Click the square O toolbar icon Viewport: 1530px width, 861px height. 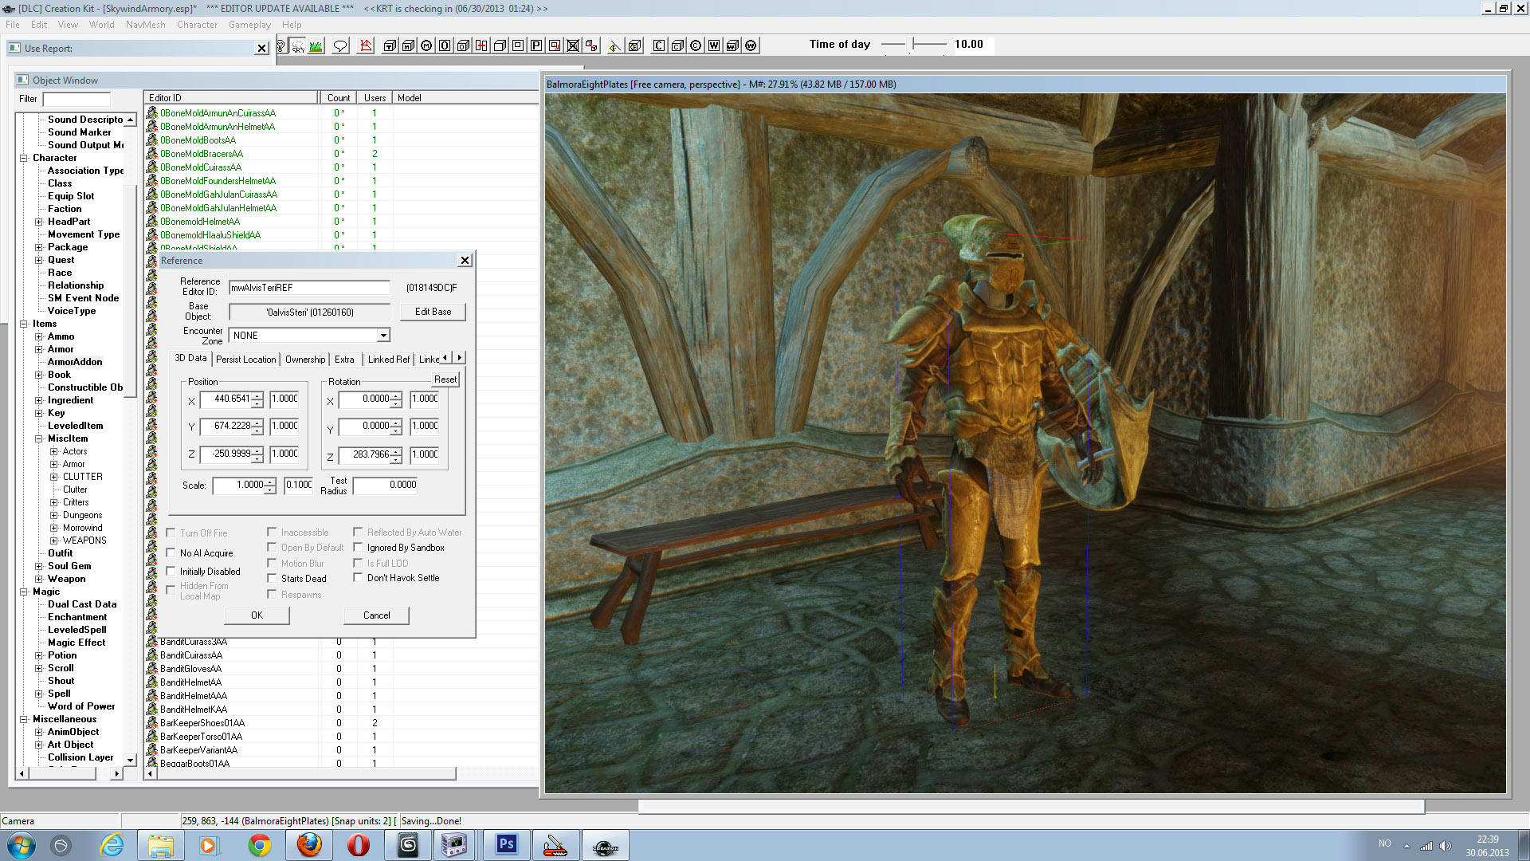(445, 45)
